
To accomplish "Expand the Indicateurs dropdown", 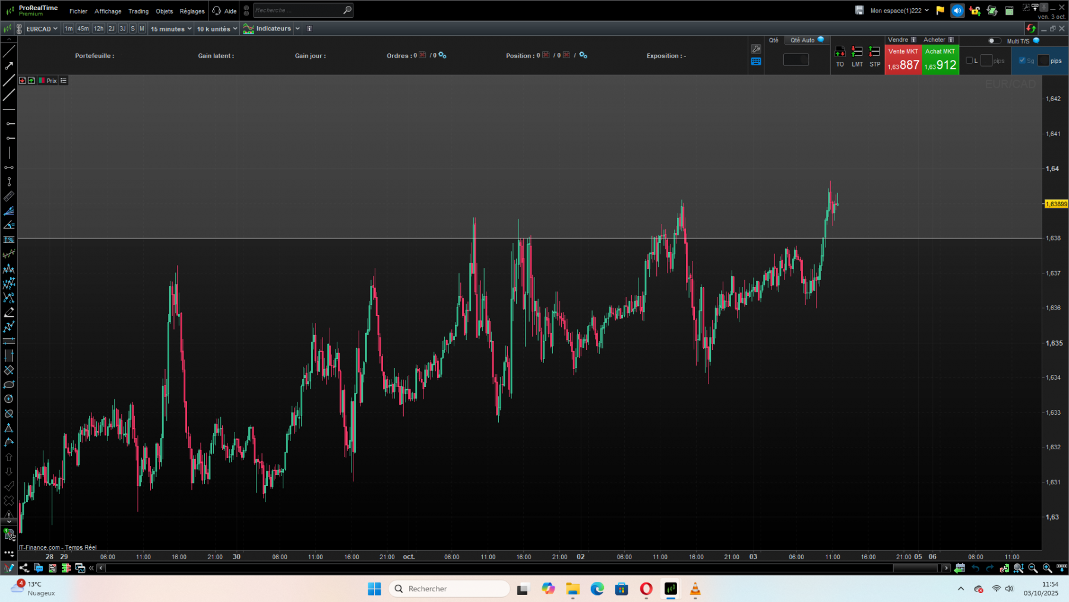I will 297,29.
